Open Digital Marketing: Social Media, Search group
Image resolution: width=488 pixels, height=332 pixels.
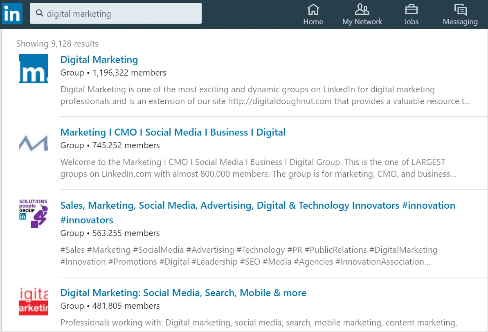[183, 293]
